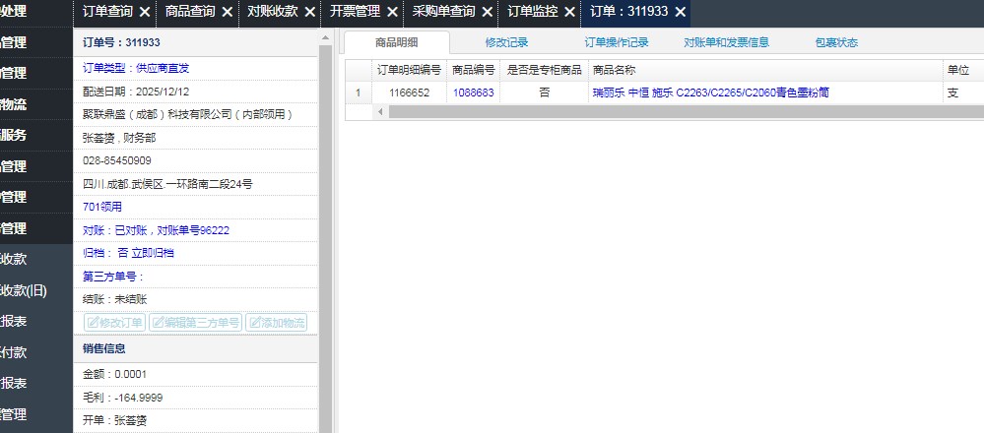
Task: Close the 订单：311933 tab
Action: tap(680, 13)
